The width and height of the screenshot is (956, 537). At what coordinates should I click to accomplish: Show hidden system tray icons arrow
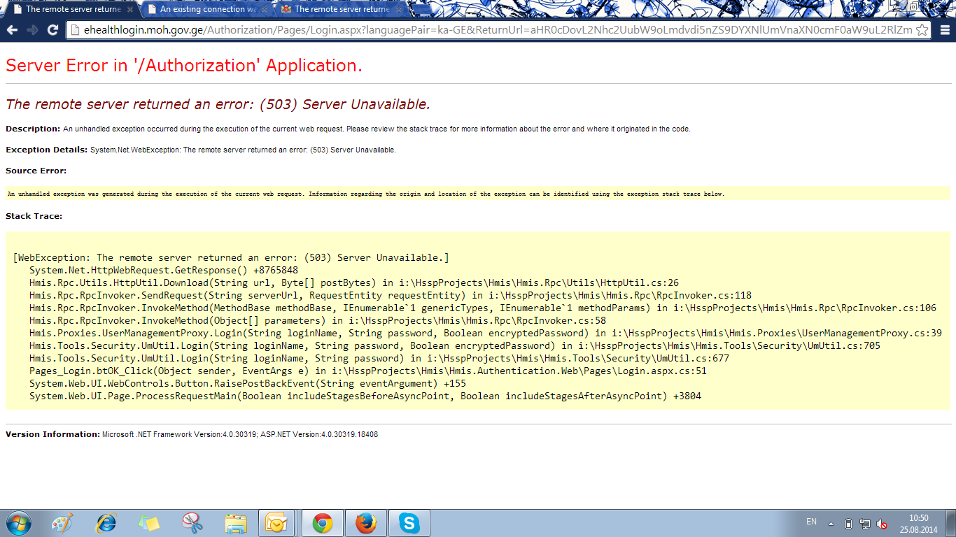831,523
